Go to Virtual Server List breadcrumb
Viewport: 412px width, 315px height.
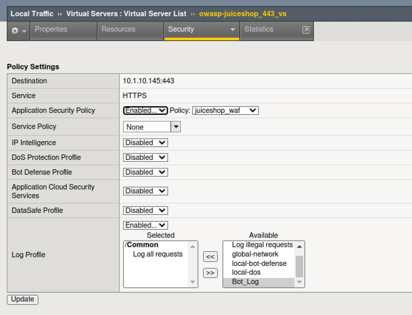point(155,13)
